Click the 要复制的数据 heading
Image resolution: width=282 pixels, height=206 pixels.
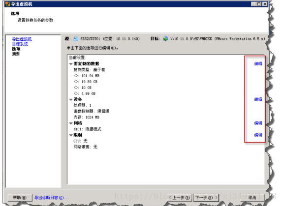[x=86, y=64]
